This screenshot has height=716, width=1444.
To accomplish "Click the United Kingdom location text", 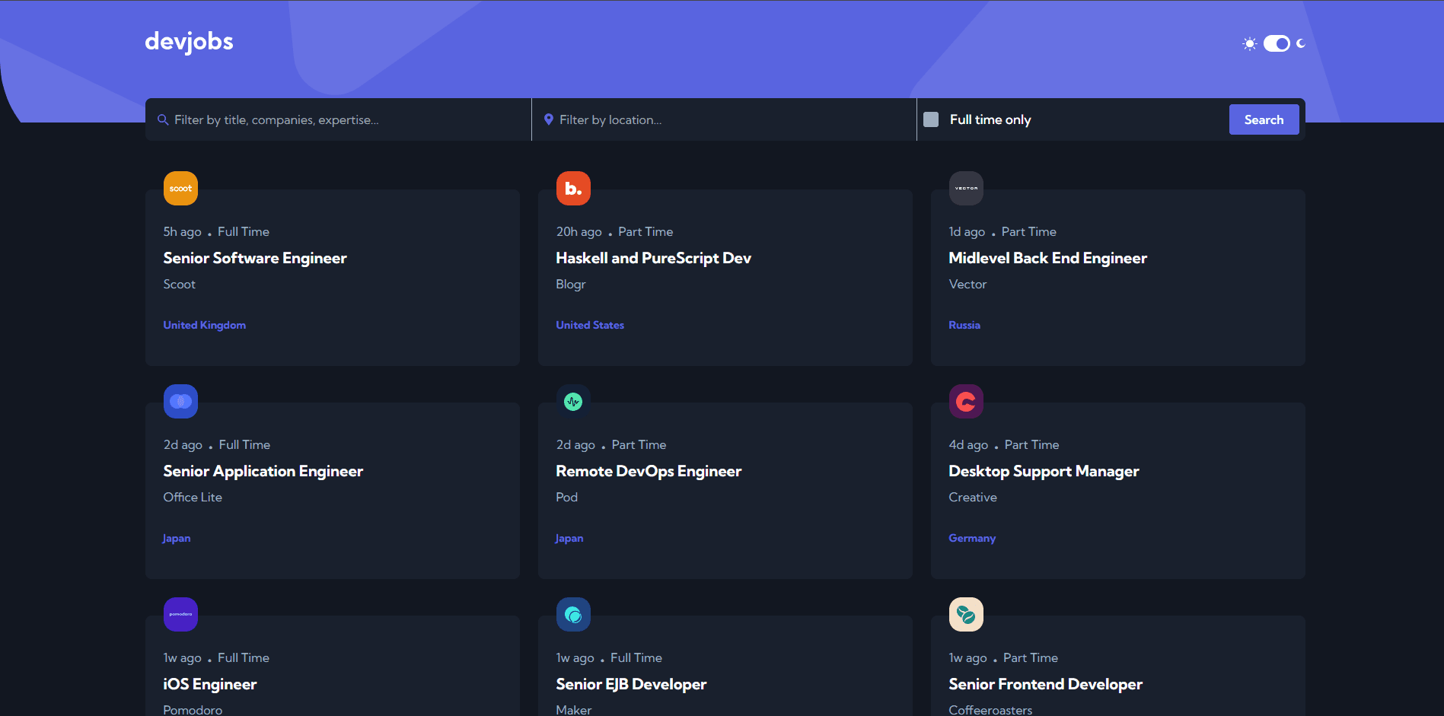I will coord(204,325).
